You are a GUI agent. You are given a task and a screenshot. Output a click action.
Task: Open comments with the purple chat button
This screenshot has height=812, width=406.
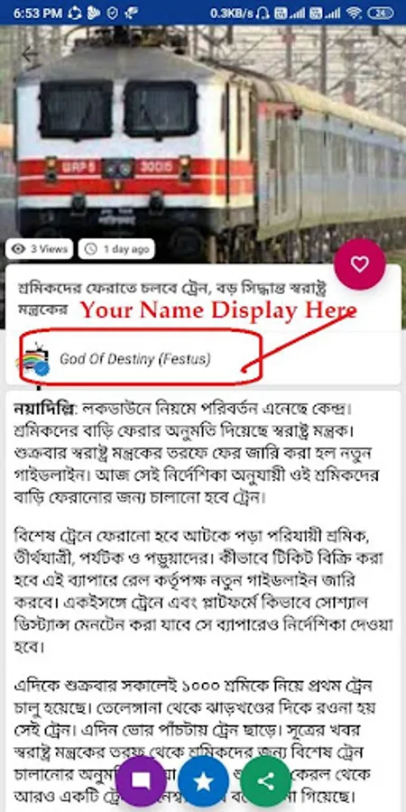tap(141, 781)
